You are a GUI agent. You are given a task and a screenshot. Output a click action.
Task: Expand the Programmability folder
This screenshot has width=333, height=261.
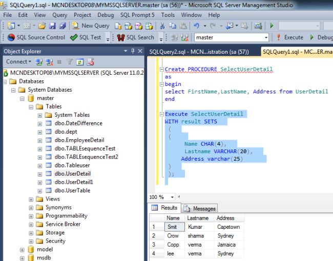click(31, 216)
